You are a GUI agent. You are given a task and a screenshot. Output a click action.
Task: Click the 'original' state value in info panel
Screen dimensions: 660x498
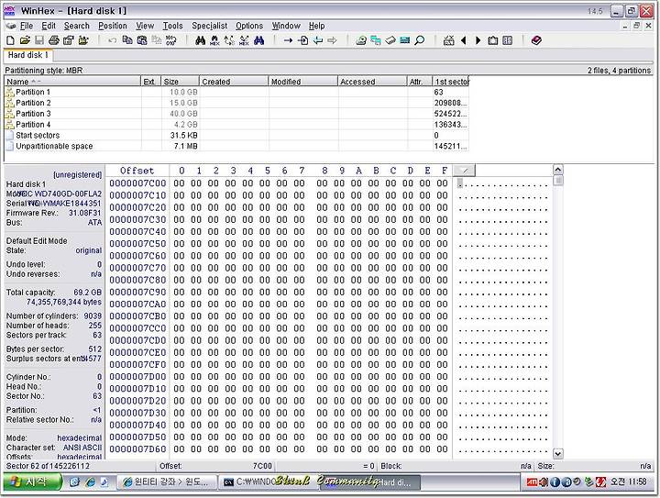pos(88,250)
